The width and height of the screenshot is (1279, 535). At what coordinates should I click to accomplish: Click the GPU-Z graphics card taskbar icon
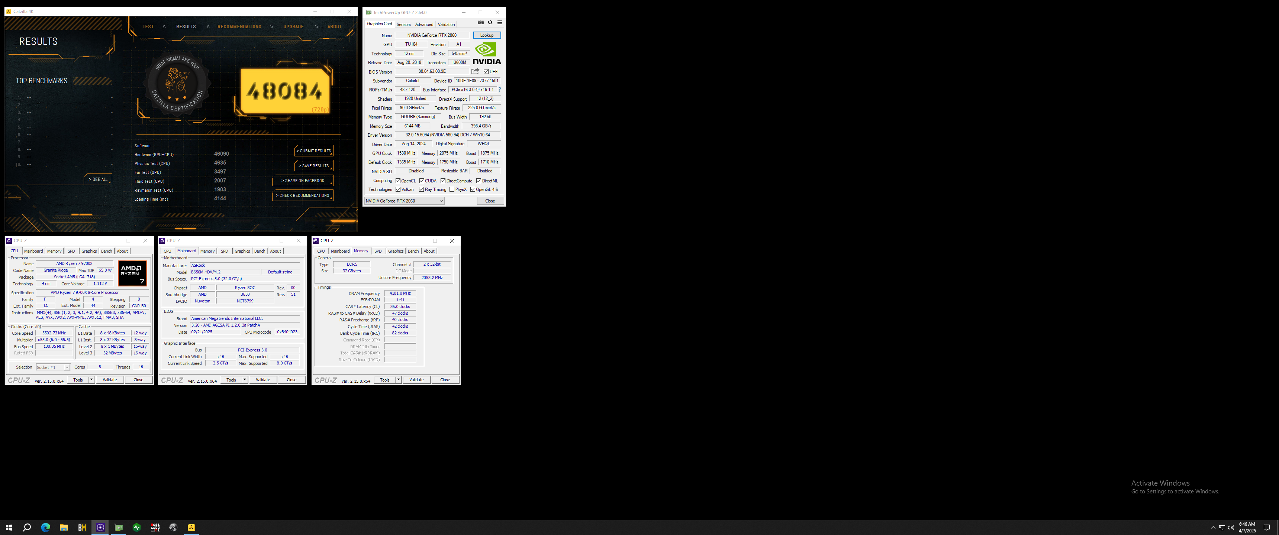[119, 527]
